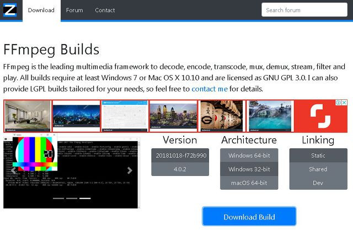Select Static linking
The width and height of the screenshot is (353, 230).
(x=318, y=156)
